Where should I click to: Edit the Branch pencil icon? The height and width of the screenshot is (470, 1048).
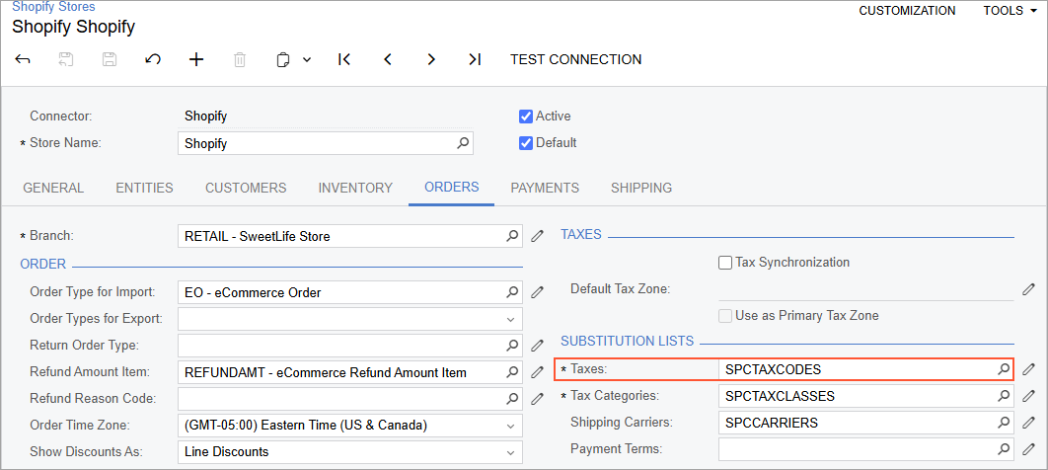tap(537, 236)
